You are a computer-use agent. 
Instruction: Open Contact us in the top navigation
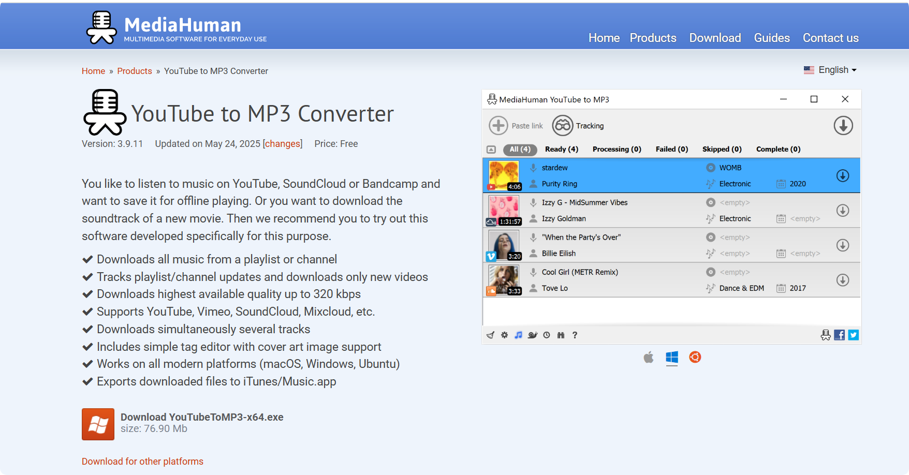[831, 38]
